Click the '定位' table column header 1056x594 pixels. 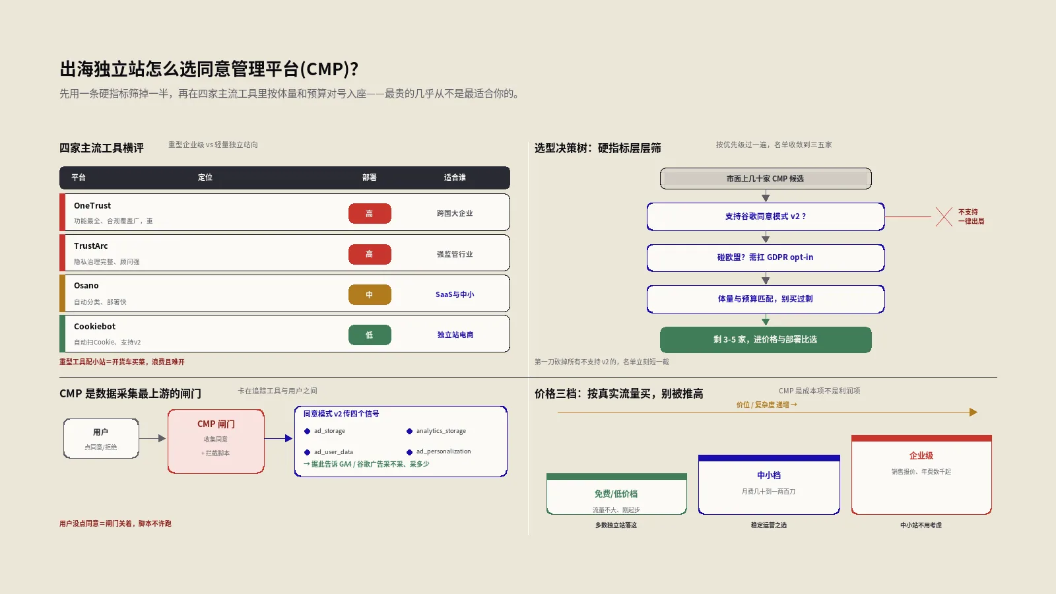(205, 178)
